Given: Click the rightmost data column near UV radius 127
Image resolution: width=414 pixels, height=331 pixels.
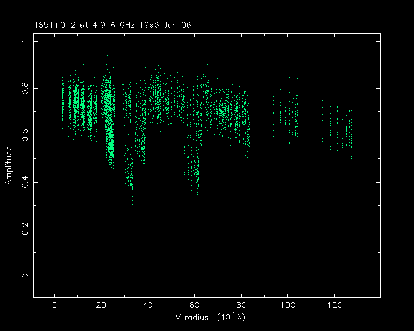Looking at the screenshot, I should 351,131.
